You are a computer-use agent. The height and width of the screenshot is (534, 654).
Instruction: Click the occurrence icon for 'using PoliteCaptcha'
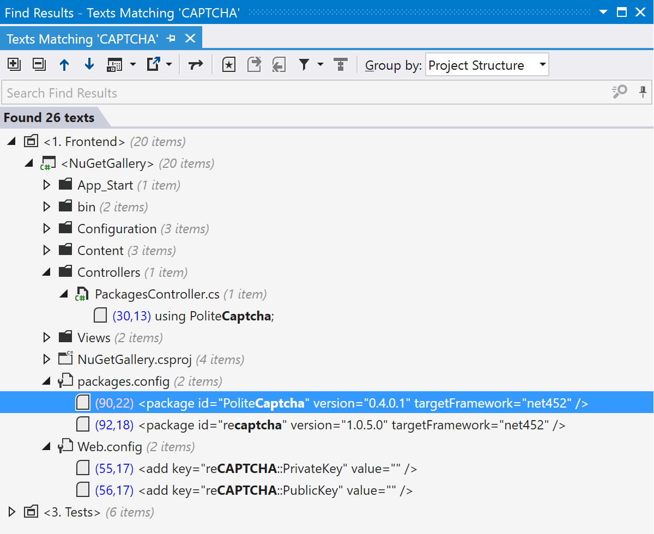coord(100,316)
